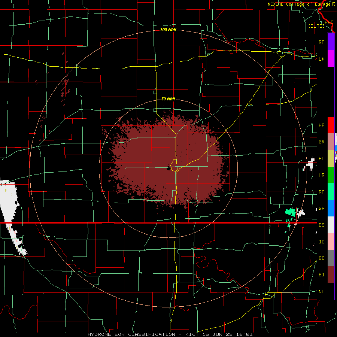Click the UK legend label
Viewport: 337px width, 337px height.
[x=321, y=59]
